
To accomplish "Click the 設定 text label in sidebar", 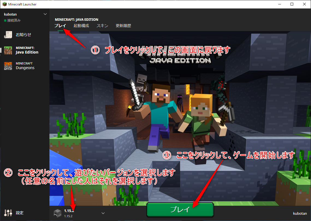I will pyautogui.click(x=20, y=213).
